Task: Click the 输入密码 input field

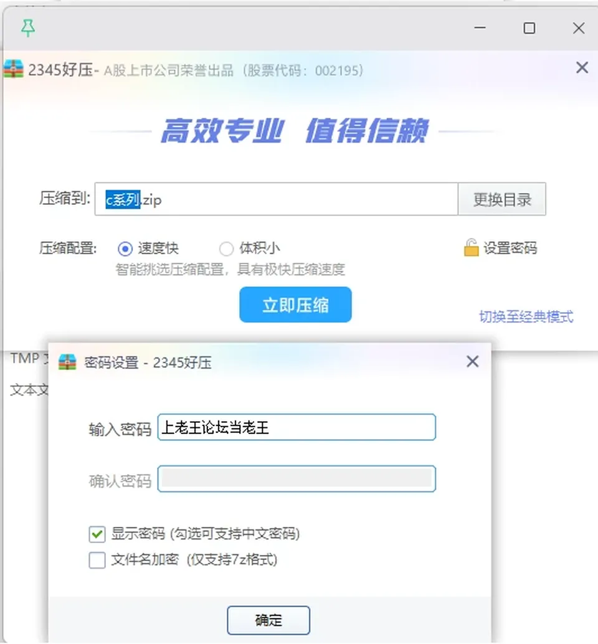Action: pos(297,427)
